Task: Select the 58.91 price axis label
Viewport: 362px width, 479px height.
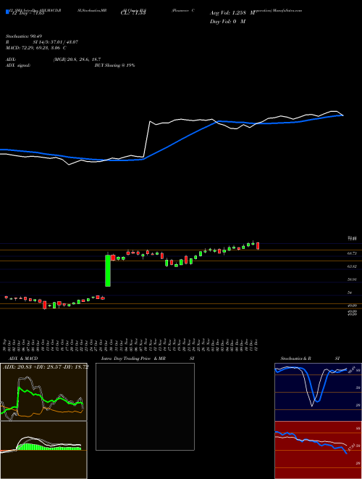Action: click(x=353, y=279)
